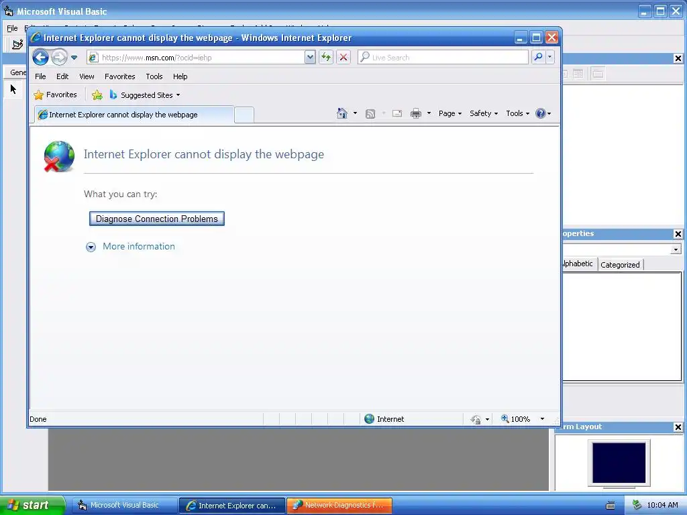
Task: Click the 100% zoom level button
Action: 516,419
